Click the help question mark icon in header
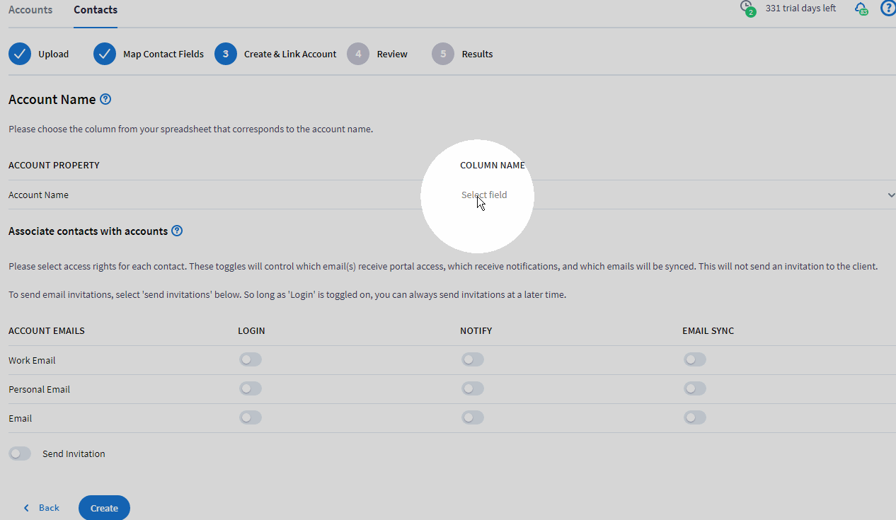This screenshot has width=896, height=520. [888, 8]
